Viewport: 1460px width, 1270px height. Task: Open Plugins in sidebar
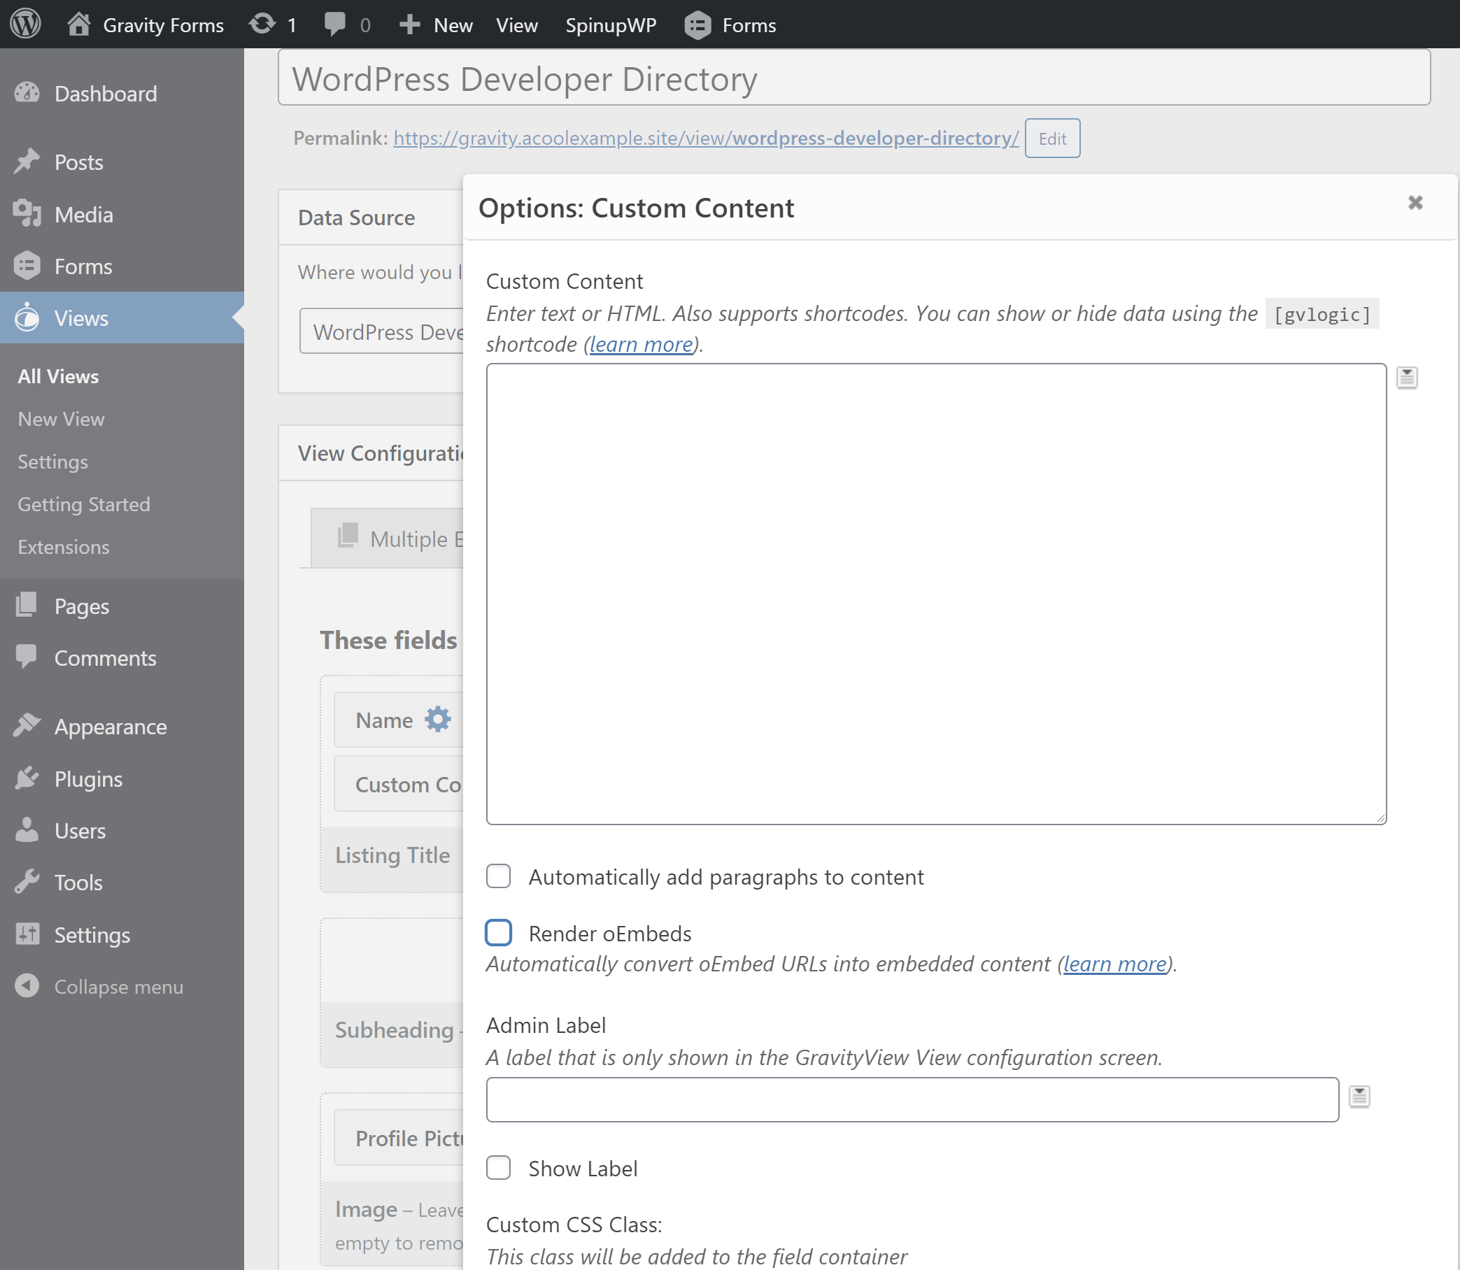click(122, 778)
